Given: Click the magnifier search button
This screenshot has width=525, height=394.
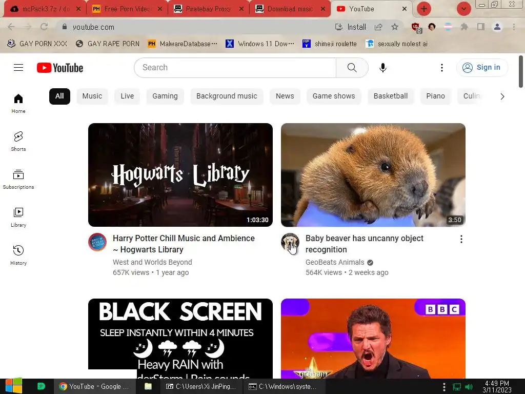Looking at the screenshot, I should [352, 68].
